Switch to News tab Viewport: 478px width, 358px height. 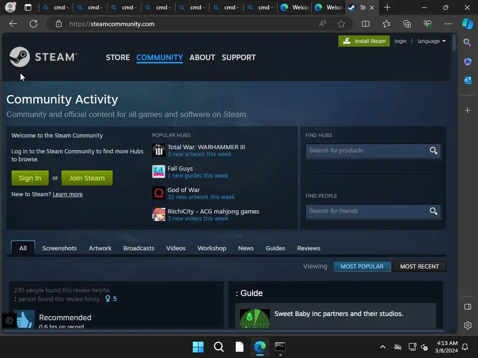point(246,248)
